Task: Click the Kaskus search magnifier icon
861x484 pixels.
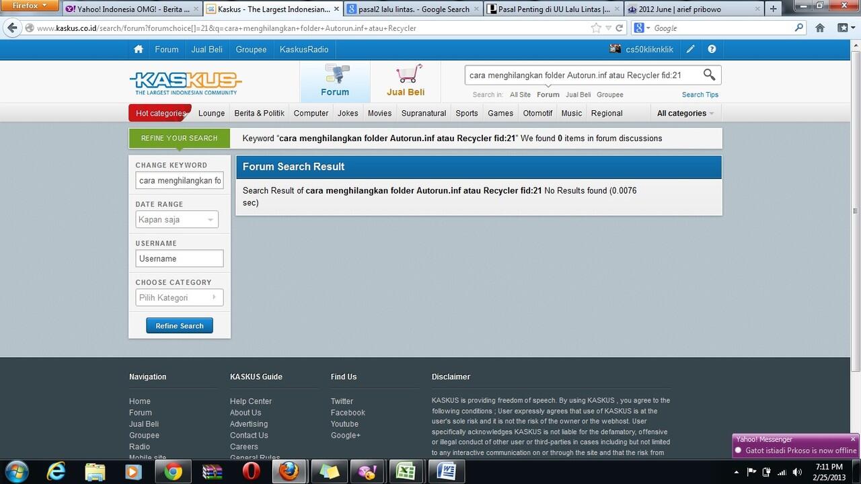Action: 708,75
